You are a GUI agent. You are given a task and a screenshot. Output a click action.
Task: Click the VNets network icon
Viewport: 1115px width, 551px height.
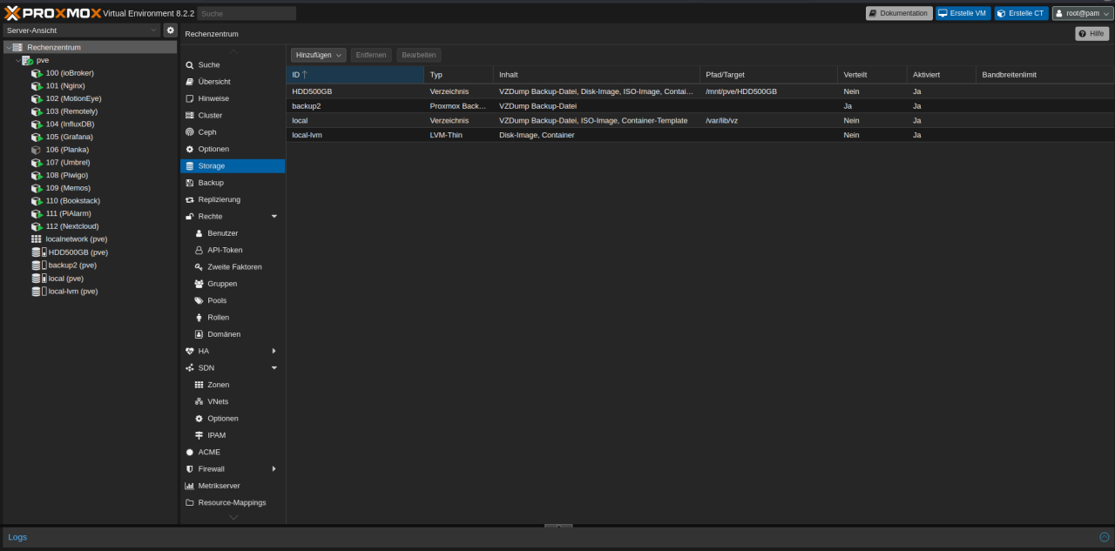(199, 401)
